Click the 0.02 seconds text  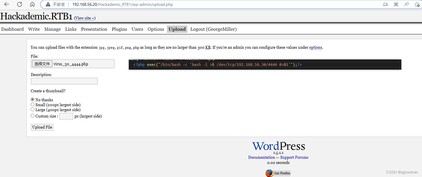coord(278,162)
